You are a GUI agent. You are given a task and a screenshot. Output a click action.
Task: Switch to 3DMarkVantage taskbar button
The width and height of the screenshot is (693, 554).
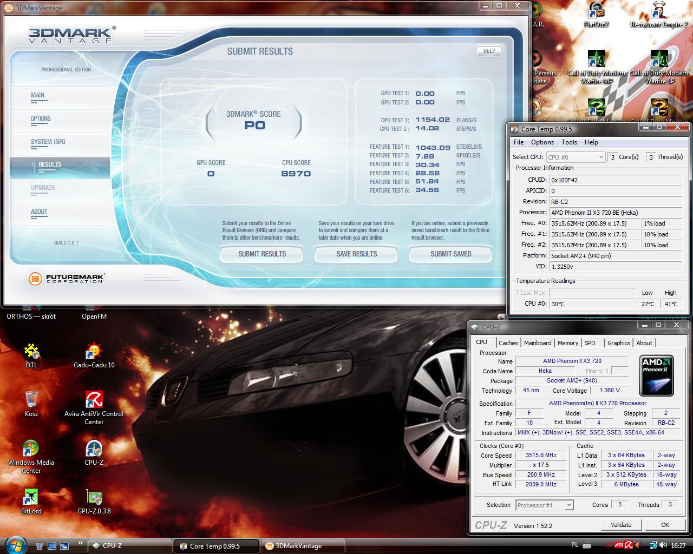pyautogui.click(x=303, y=546)
